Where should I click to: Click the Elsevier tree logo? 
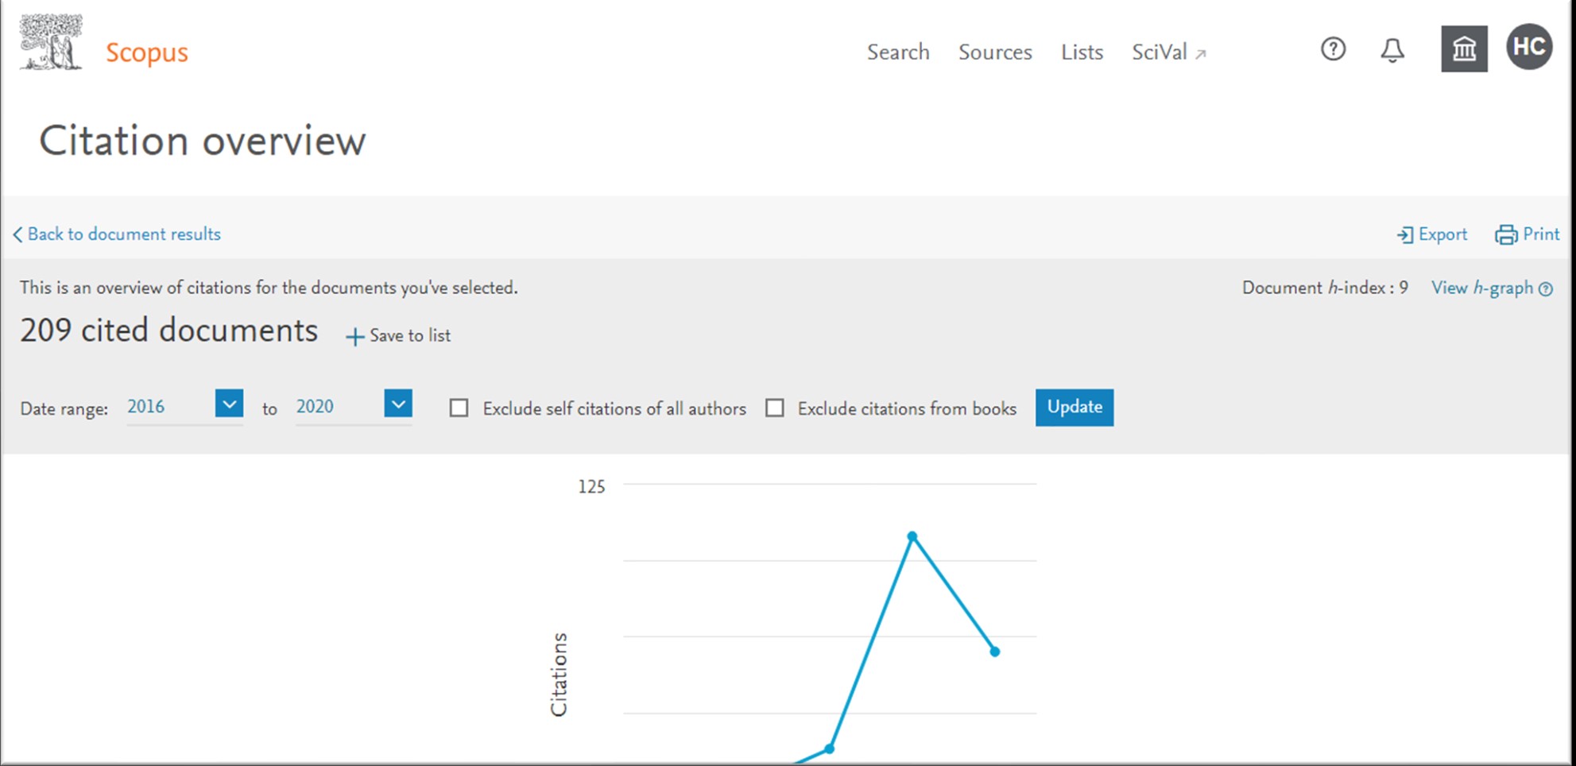click(51, 43)
